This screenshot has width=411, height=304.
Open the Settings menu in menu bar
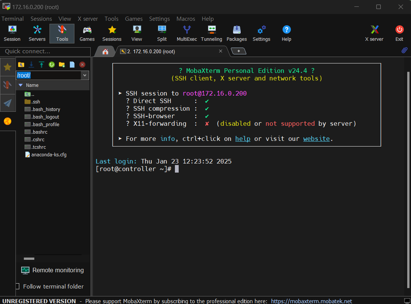[159, 19]
